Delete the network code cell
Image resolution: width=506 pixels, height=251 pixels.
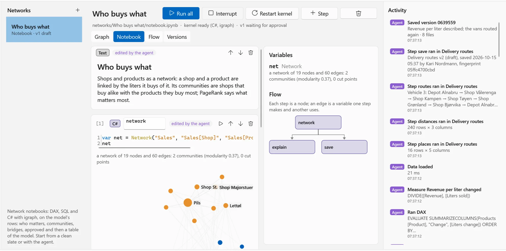pyautogui.click(x=251, y=123)
